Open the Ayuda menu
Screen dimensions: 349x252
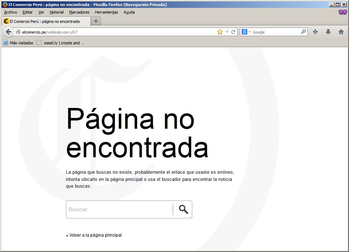pyautogui.click(x=129, y=12)
